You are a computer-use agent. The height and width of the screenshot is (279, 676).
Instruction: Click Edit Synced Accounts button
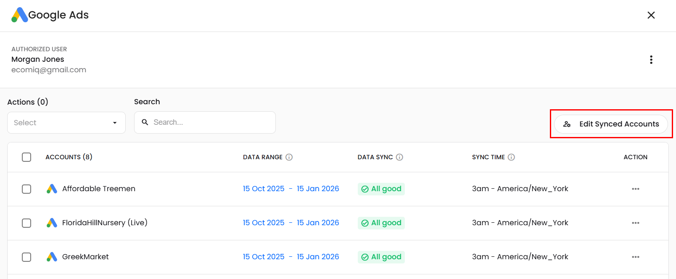611,124
